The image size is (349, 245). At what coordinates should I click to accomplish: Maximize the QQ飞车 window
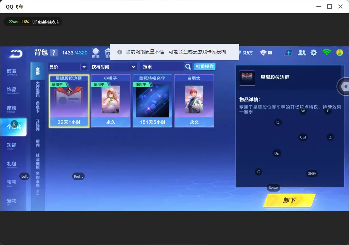(330, 6)
